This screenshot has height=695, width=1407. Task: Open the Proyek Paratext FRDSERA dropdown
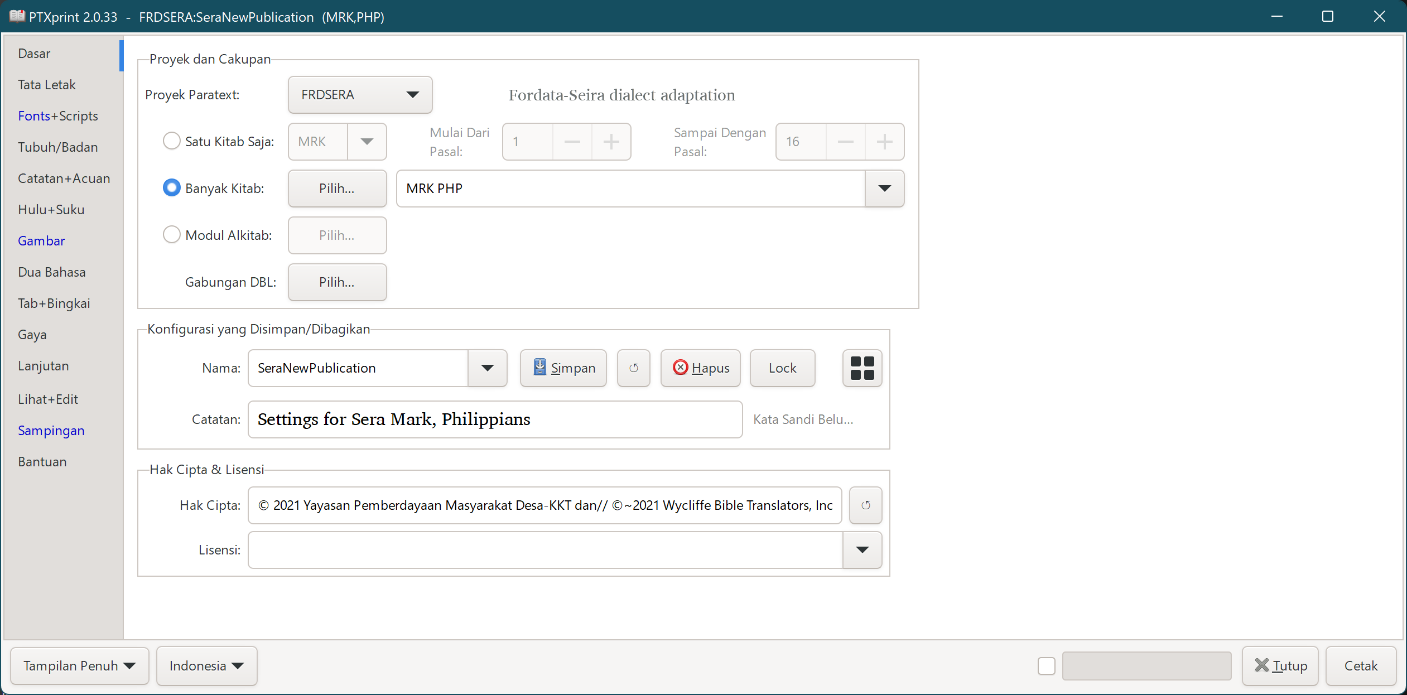pyautogui.click(x=360, y=95)
